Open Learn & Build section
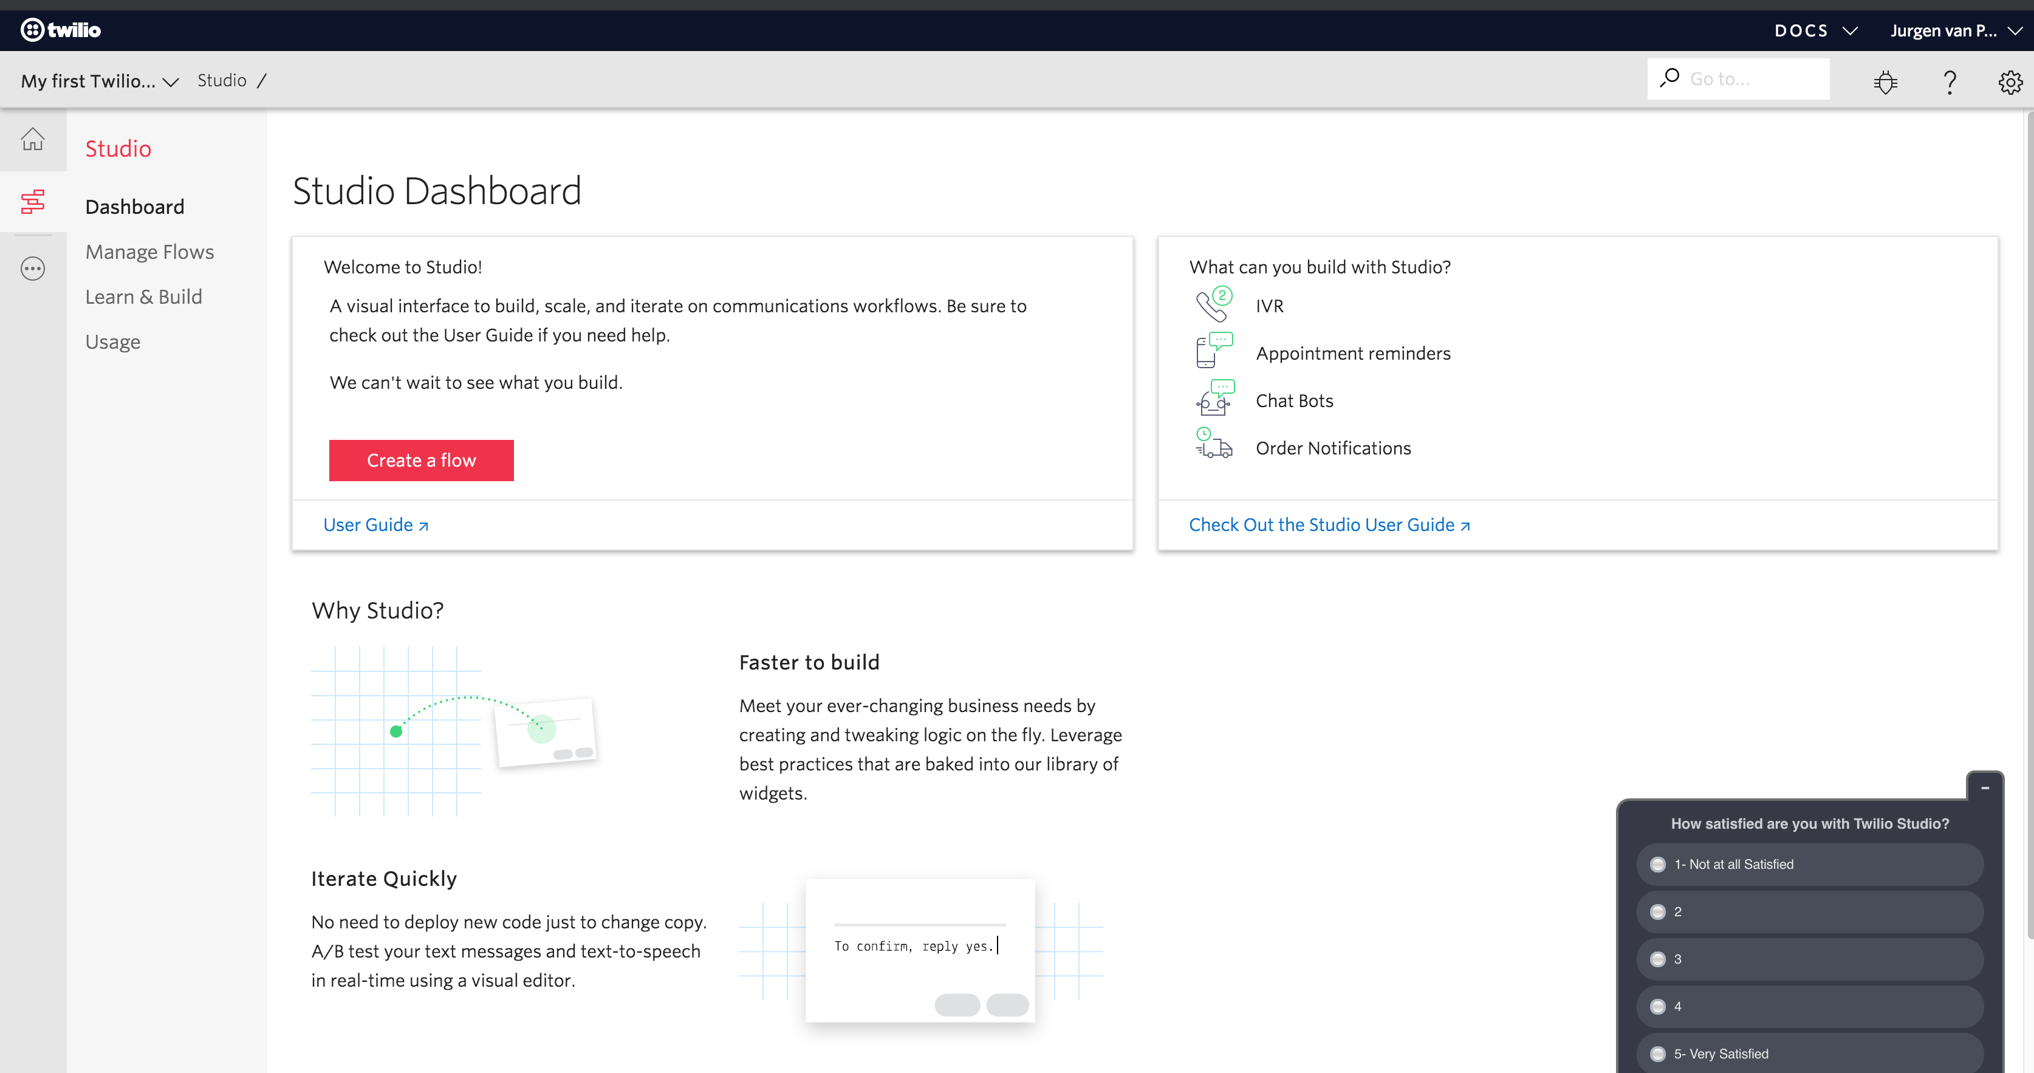 144,297
